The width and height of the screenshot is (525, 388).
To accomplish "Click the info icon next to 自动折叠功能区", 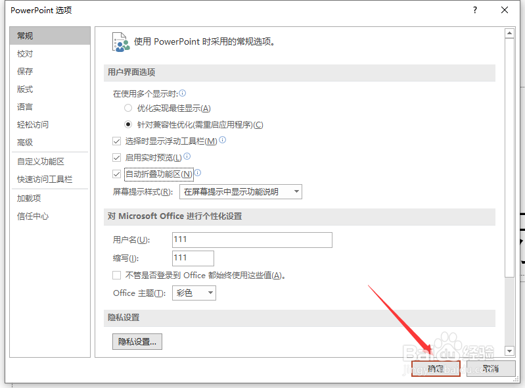I will coord(198,172).
